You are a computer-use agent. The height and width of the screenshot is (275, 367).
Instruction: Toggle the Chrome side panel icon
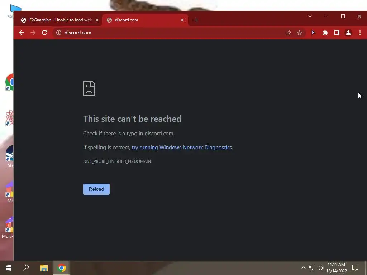337,33
